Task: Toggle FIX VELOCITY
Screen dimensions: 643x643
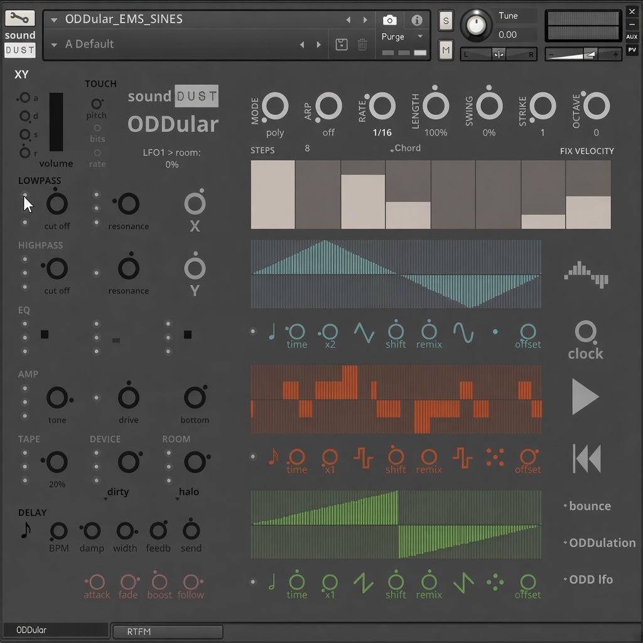Action: (x=587, y=151)
